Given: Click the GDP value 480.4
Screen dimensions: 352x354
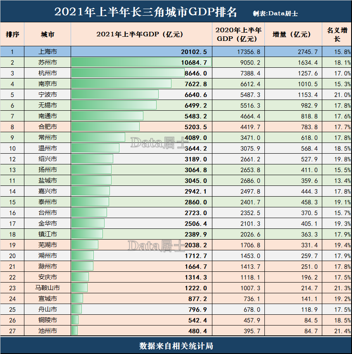Looking at the screenshot, I should (197, 331).
